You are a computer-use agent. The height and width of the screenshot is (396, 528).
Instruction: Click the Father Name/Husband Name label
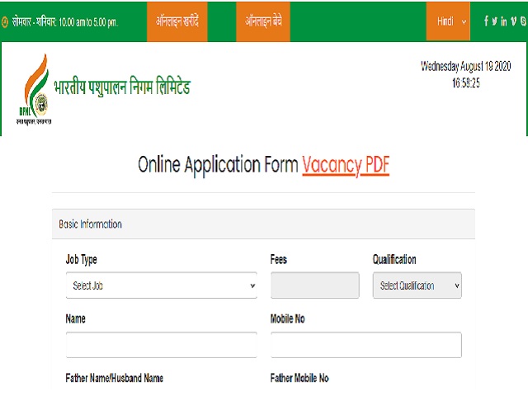click(114, 378)
